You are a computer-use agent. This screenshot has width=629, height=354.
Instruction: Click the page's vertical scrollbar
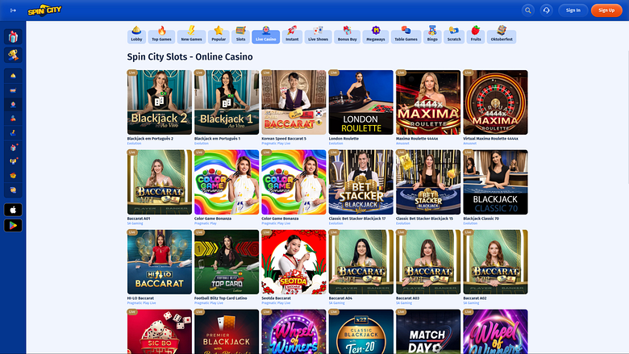(627, 120)
